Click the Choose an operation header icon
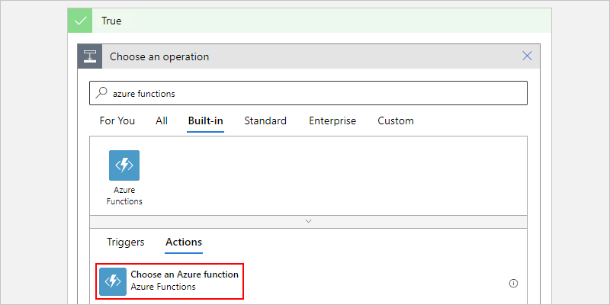Screen dimensions: 610x305 [89, 56]
